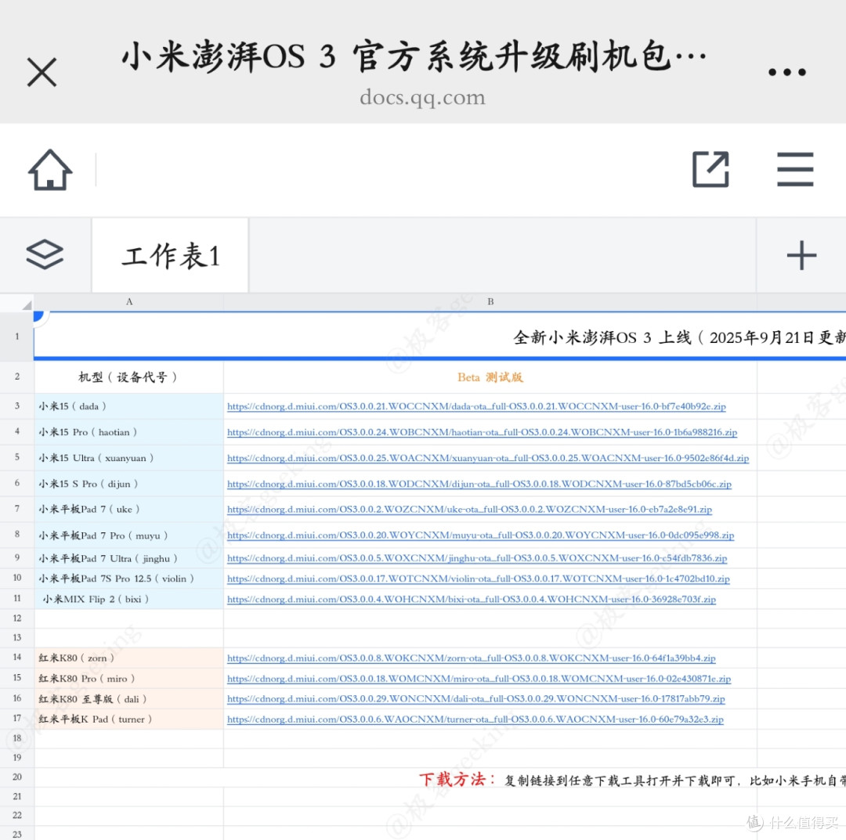Viewport: 846px width, 840px height.
Task: Select column B header
Action: (x=490, y=301)
